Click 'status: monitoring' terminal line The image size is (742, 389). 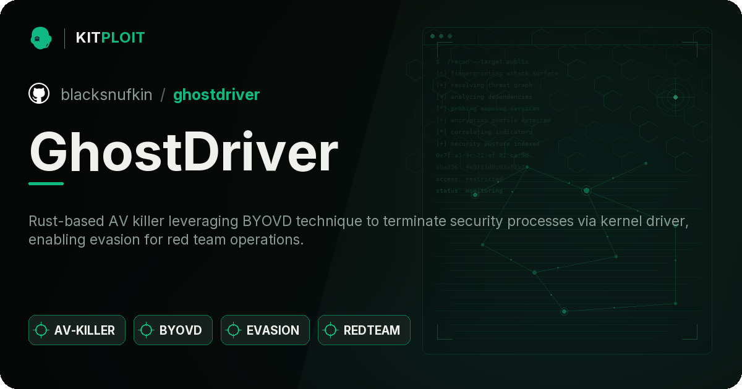[x=469, y=191]
